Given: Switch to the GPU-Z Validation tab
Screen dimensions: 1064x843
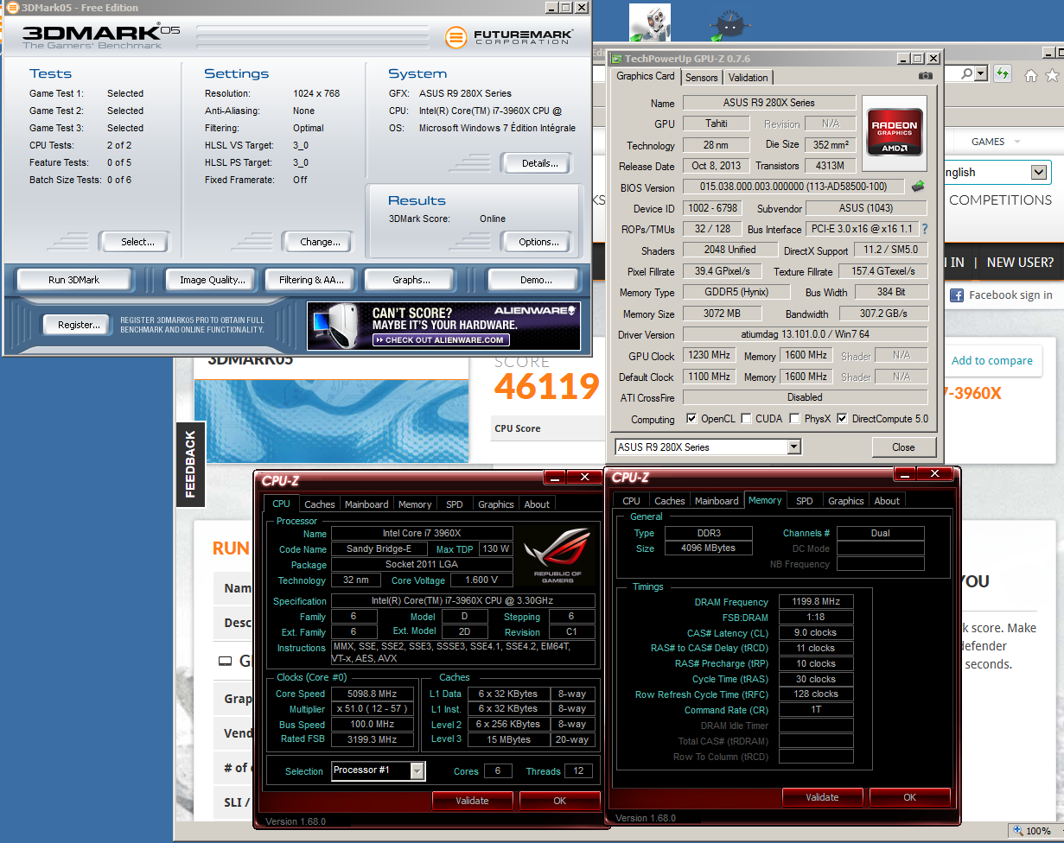Looking at the screenshot, I should (749, 78).
